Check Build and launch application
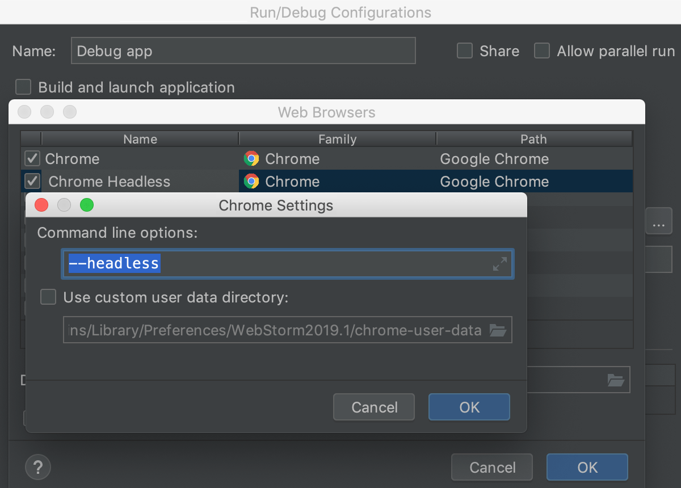Screen dimensions: 681x488 point(23,87)
